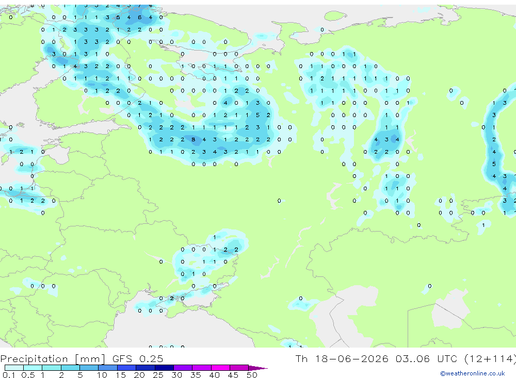Click the legend label '0.1'
The image size is (516, 378).
tap(9, 375)
